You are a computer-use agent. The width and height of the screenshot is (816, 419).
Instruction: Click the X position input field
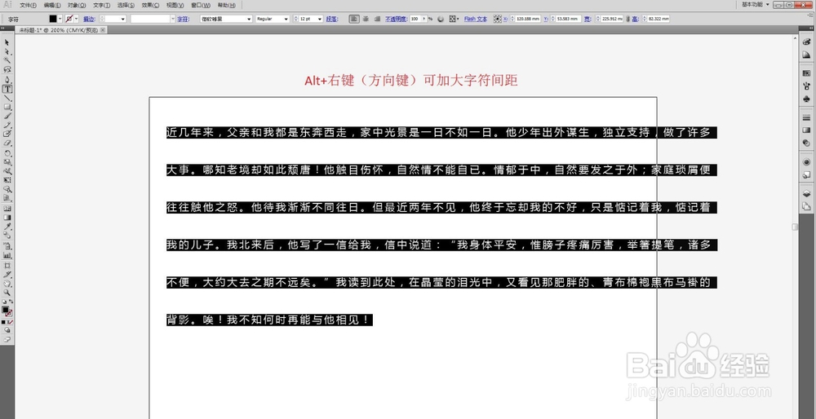[528, 19]
